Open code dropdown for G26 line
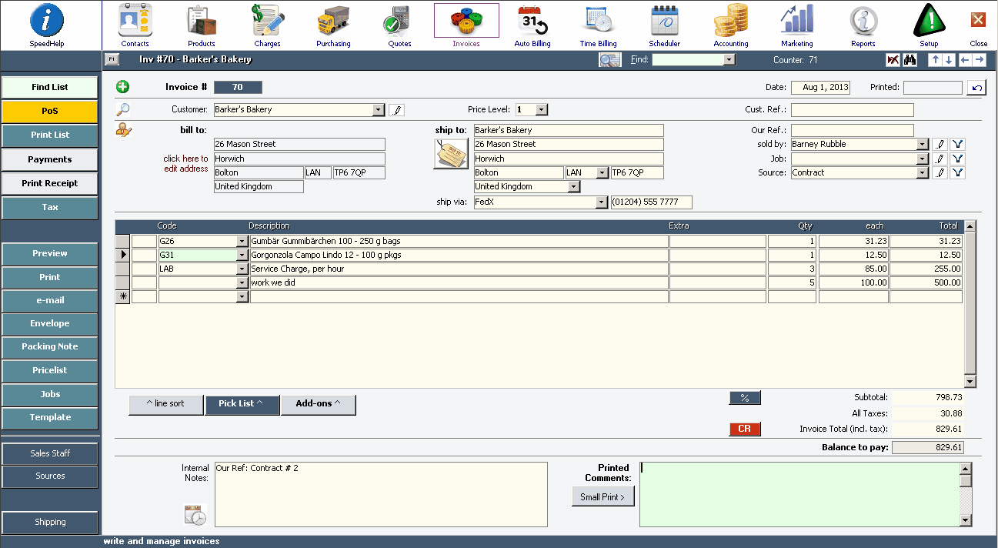The image size is (998, 548). (242, 241)
